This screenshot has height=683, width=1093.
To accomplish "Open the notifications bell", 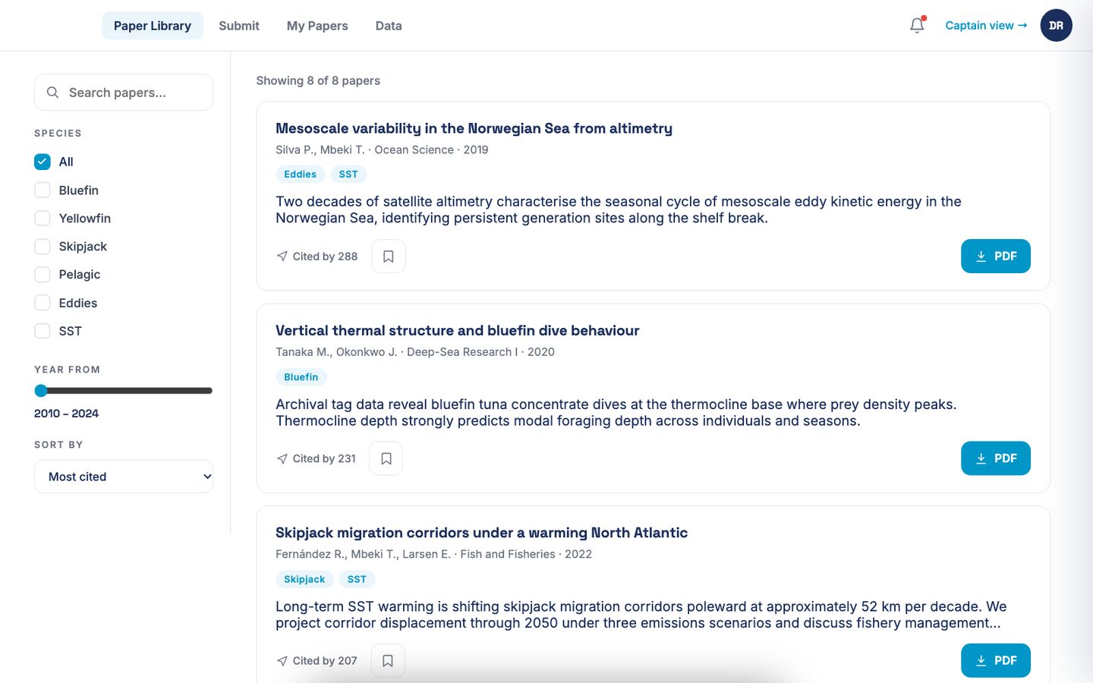I will tap(917, 25).
